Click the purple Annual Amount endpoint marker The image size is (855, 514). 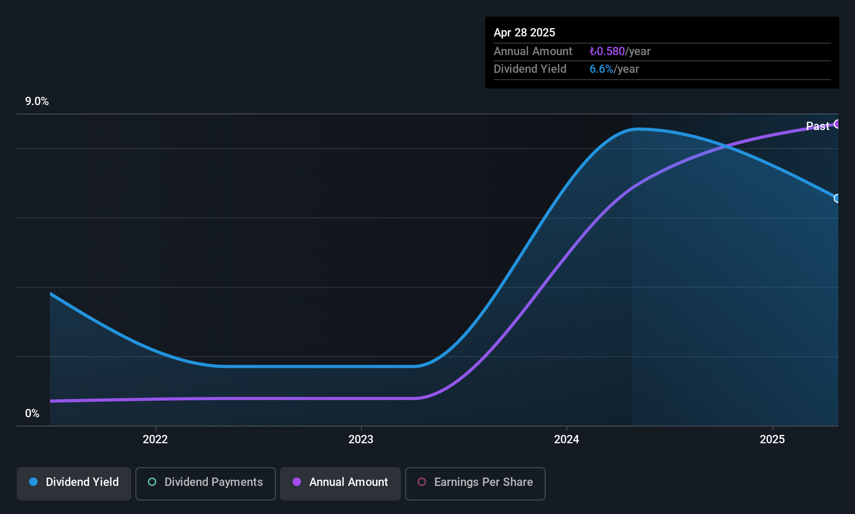pos(837,124)
